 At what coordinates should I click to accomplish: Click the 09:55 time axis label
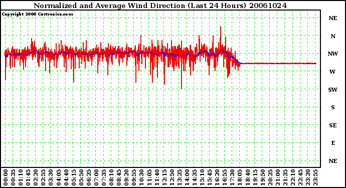pyautogui.click(x=134, y=177)
